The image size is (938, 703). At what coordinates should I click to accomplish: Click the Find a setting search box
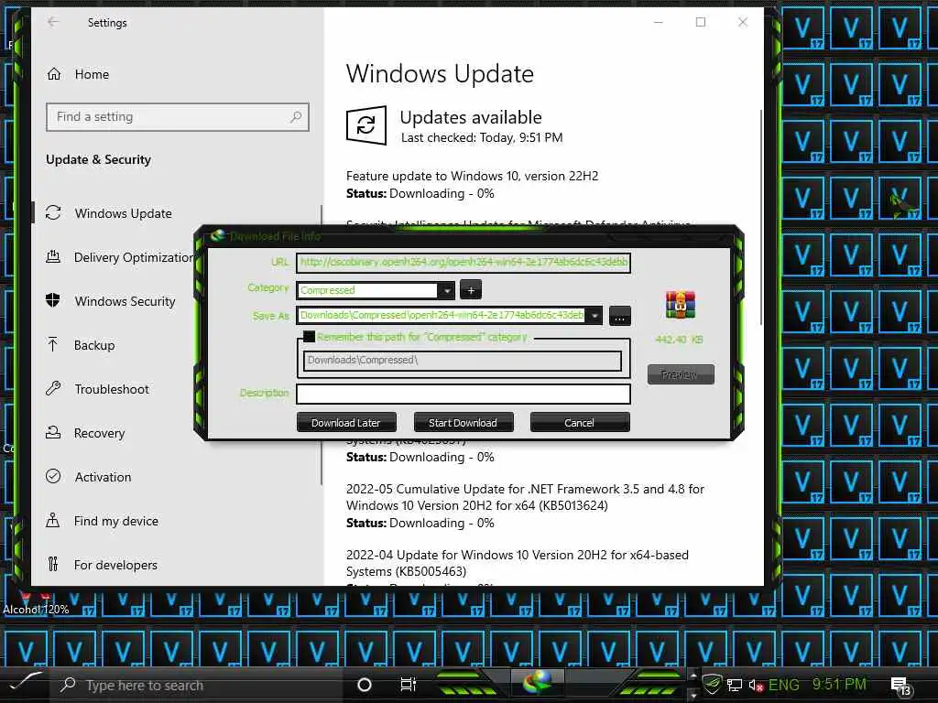177,116
